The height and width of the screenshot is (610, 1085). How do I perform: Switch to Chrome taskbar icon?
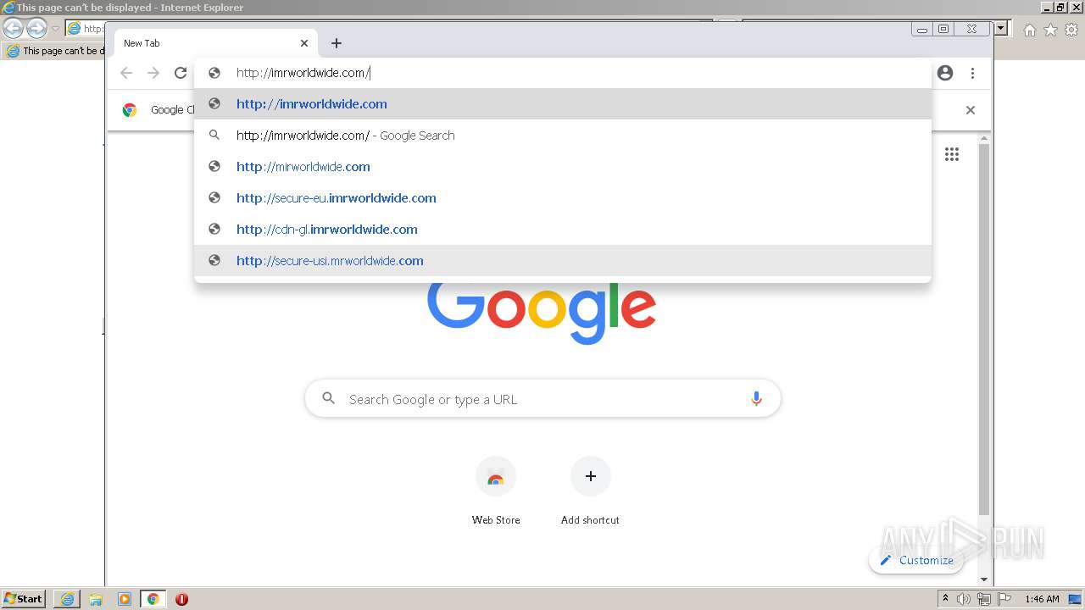pos(153,599)
